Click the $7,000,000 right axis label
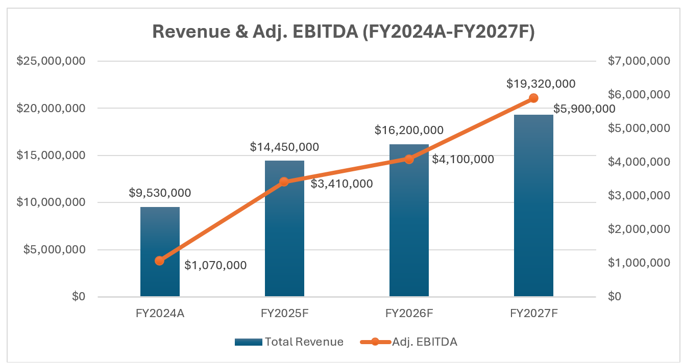Image resolution: width=683 pixels, height=363 pixels. coord(639,61)
